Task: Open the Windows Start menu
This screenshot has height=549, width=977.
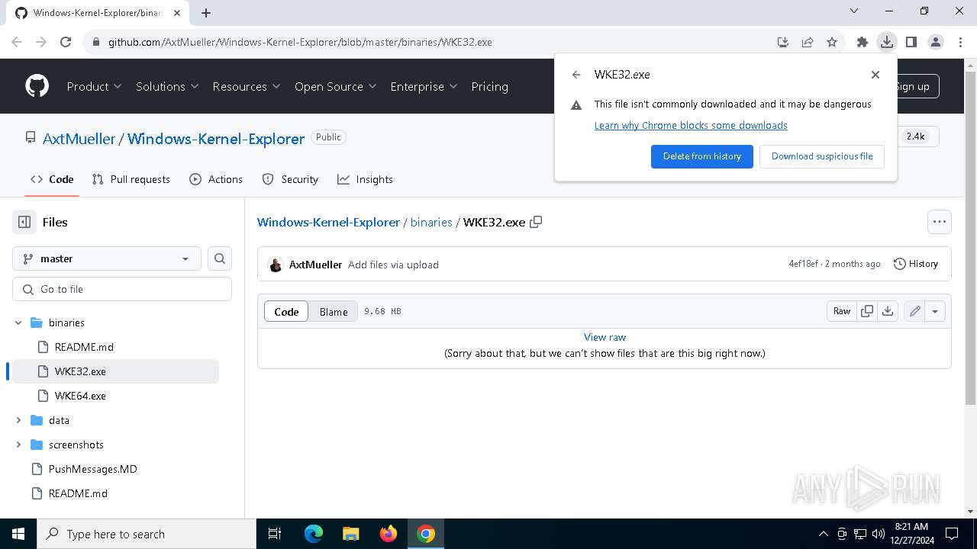Action: point(18,534)
